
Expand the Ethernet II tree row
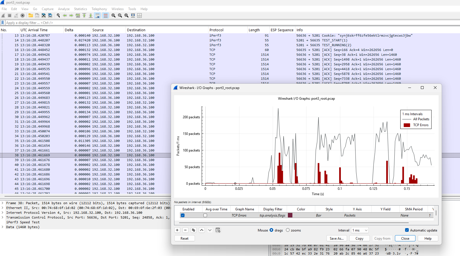pyautogui.click(x=3, y=208)
